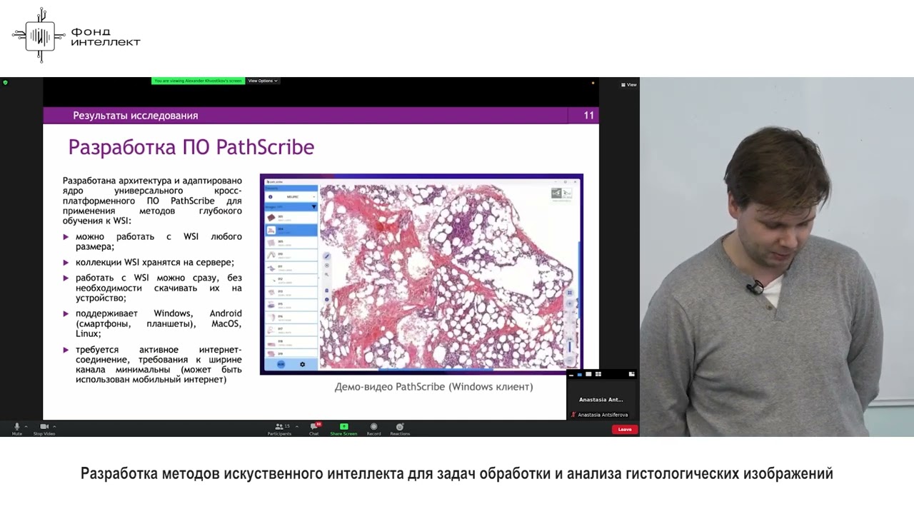
Task: Select the magnifier zoom tool in PathScribe
Action: point(327,274)
